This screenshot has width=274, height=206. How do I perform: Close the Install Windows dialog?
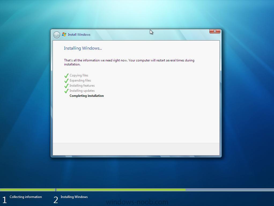tap(215, 31)
